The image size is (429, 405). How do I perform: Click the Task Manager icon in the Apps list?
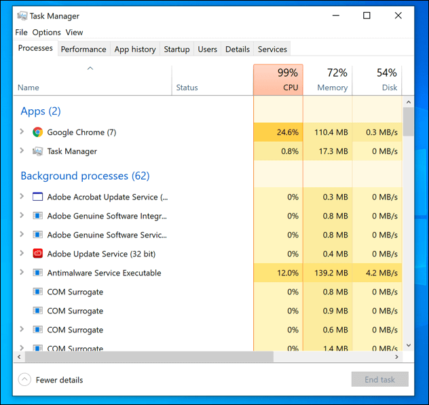pos(38,151)
